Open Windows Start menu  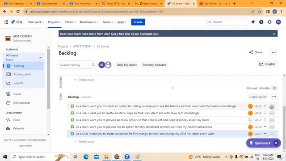[5, 157]
